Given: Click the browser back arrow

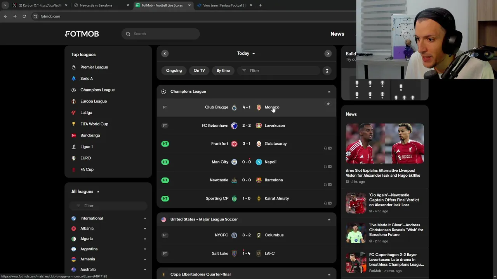Looking at the screenshot, I should pyautogui.click(x=5, y=16).
